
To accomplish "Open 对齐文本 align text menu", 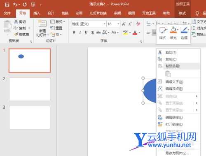I will pos(199,28).
